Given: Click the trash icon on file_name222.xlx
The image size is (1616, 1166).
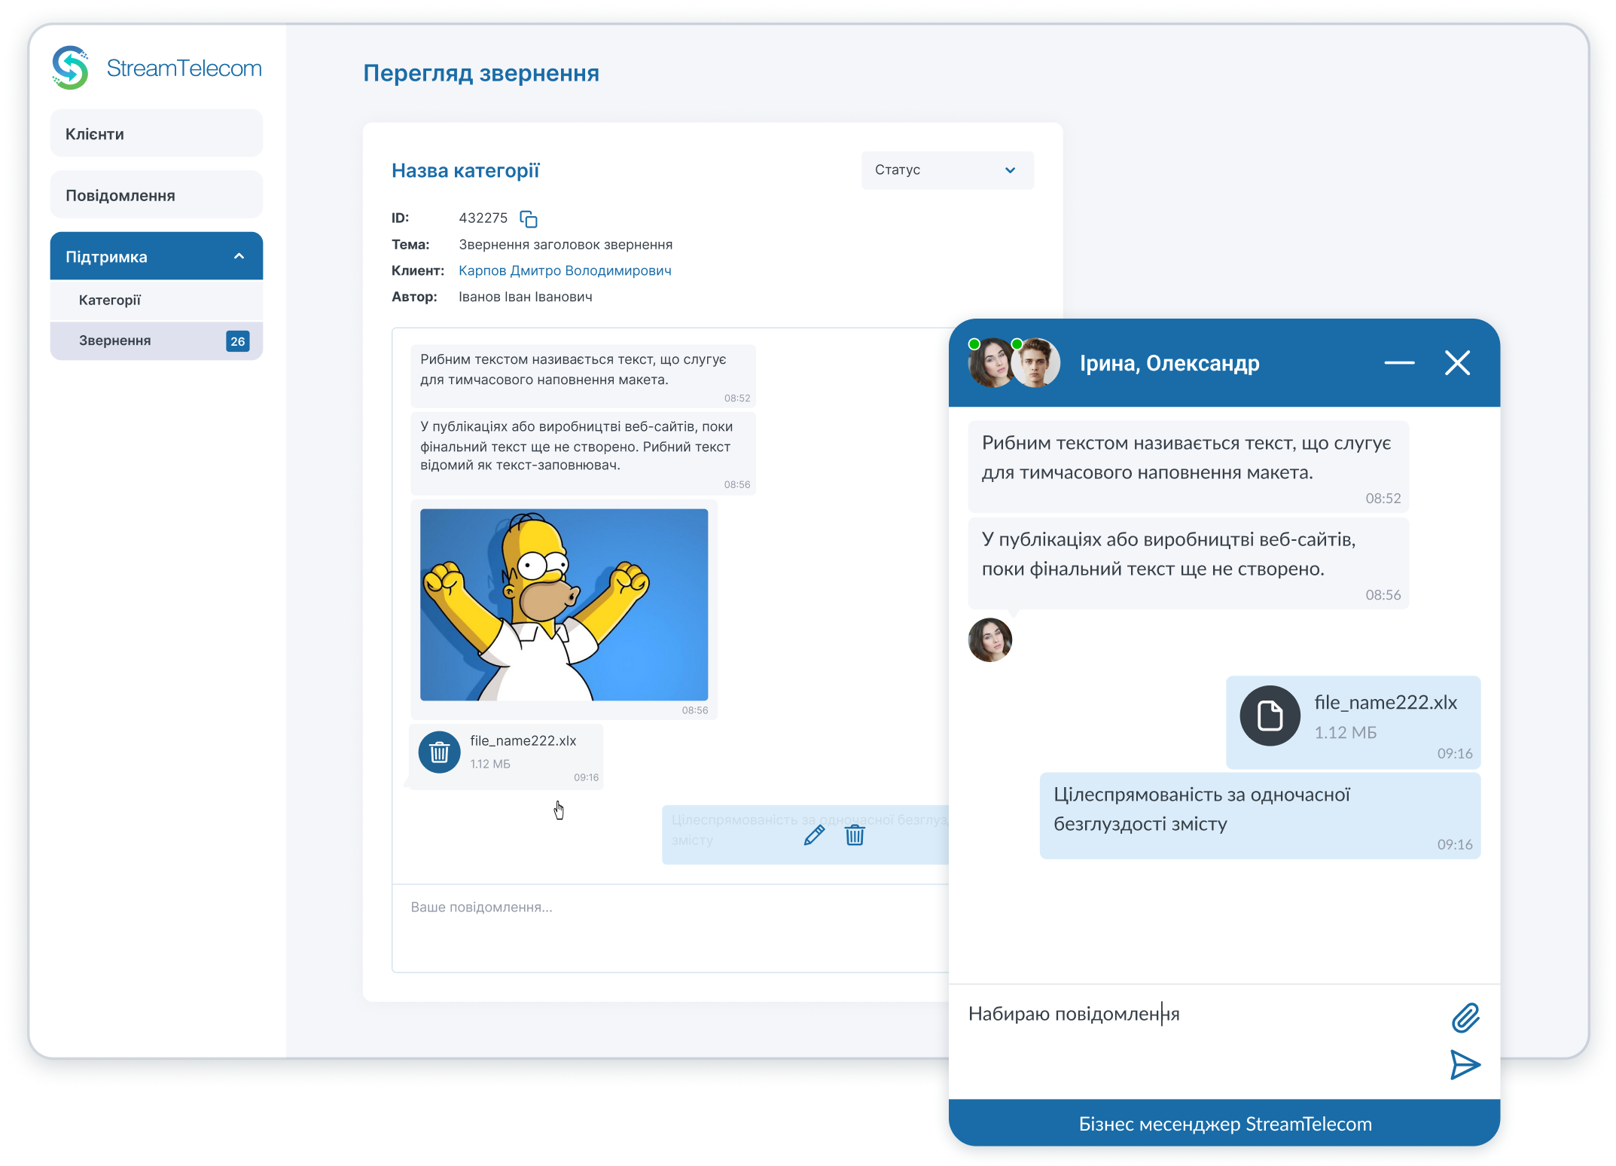Looking at the screenshot, I should [440, 752].
